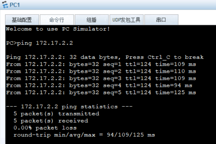
Task: Click the seq=1 ping reply line
Action: [x=101, y=64]
